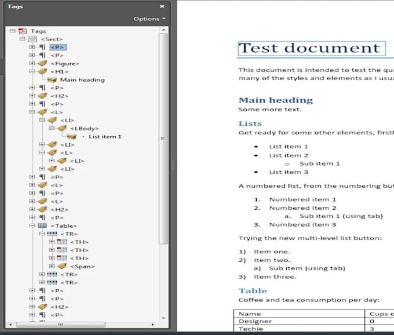Image resolution: width=394 pixels, height=335 pixels.
Task: Click the icon of <LI> containing <LBody>
Action: (52, 120)
